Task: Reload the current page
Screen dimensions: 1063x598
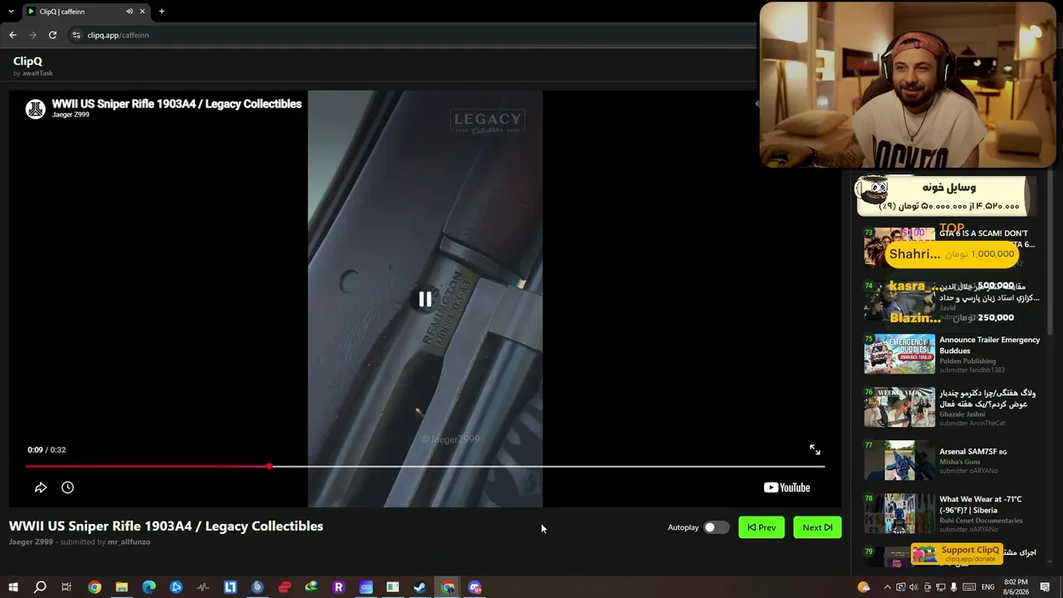Action: pyautogui.click(x=52, y=35)
